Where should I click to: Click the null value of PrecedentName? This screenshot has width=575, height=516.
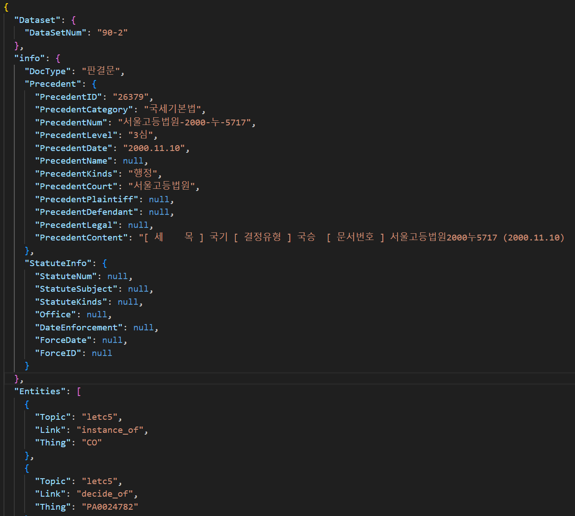[133, 161]
